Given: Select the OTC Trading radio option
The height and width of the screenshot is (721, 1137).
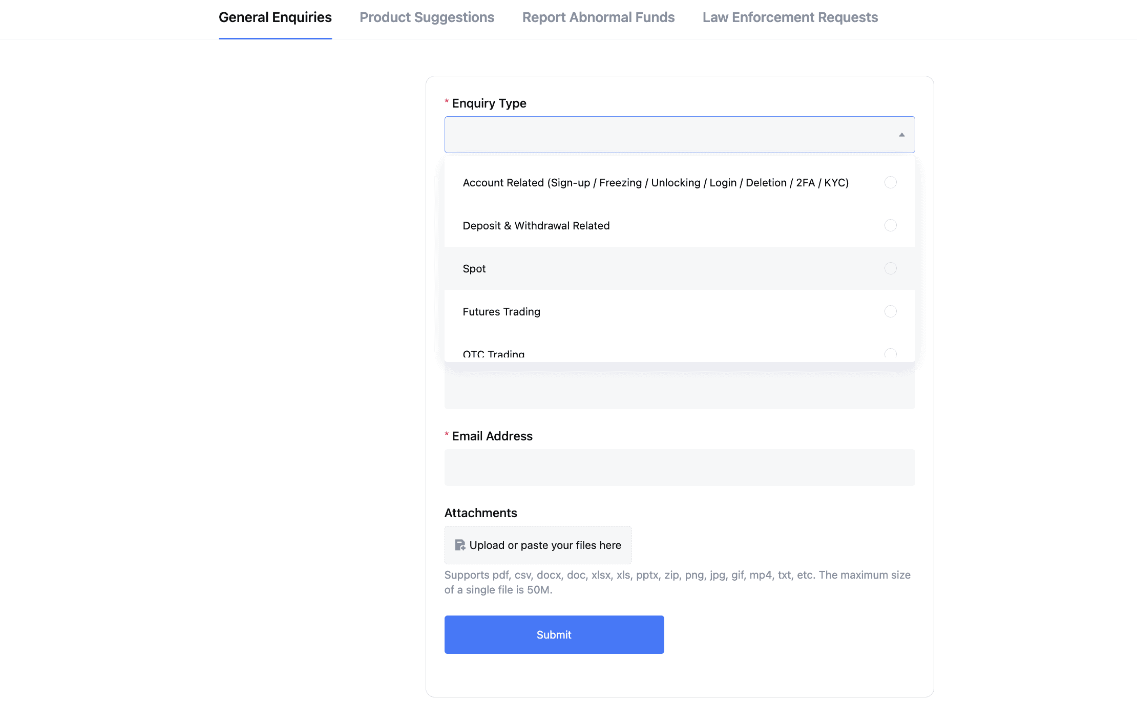Looking at the screenshot, I should 890,353.
